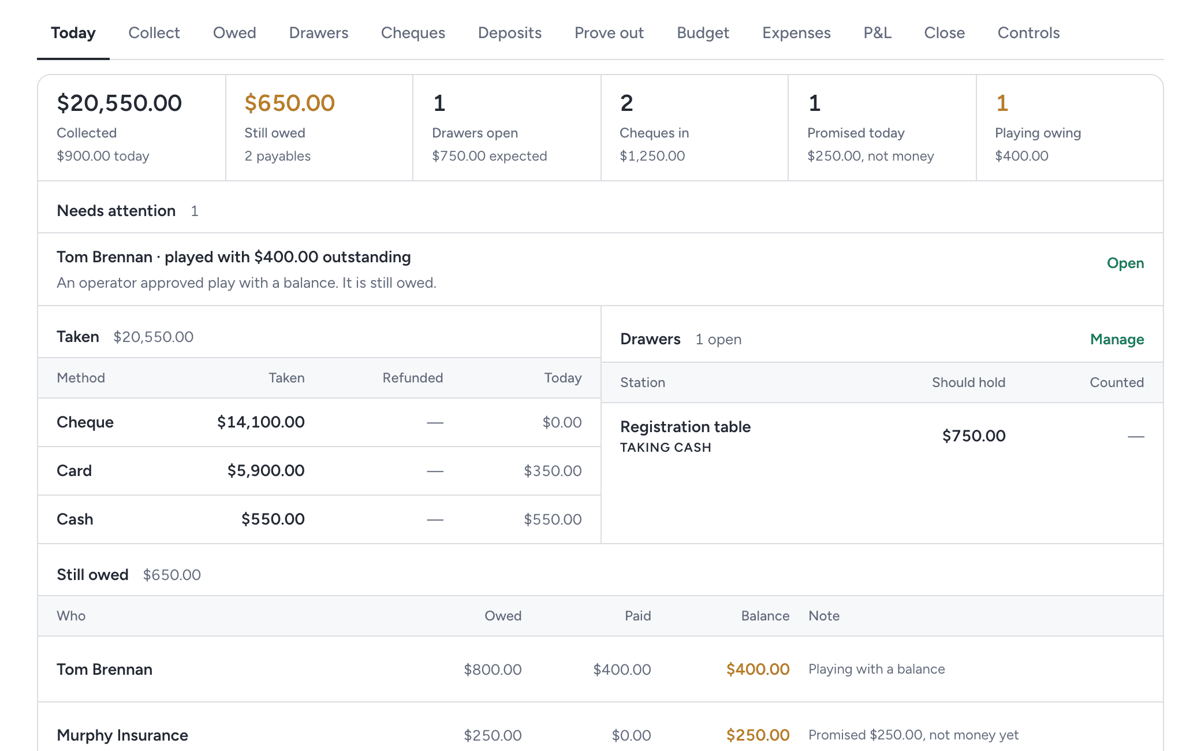Click Tom Brennan in Still owed table
Screen dimensions: 1201x751
[x=105, y=670]
